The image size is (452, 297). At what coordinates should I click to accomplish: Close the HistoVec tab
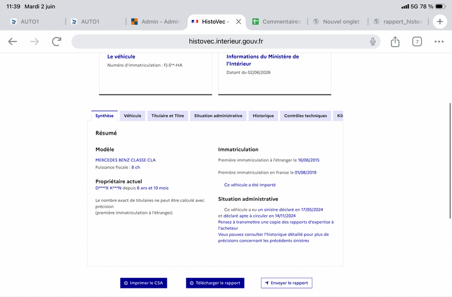click(238, 21)
